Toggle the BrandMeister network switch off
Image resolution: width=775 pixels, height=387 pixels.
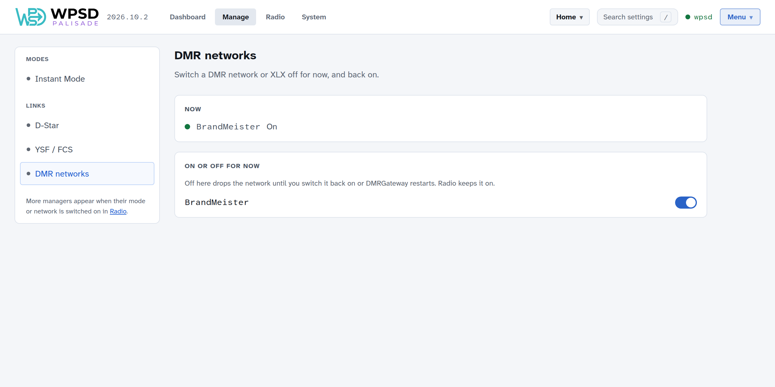(x=686, y=203)
